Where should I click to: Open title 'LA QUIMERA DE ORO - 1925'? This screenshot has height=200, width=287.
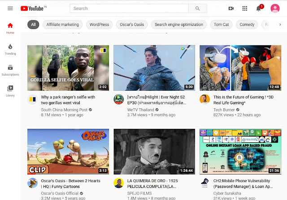coord(152,183)
